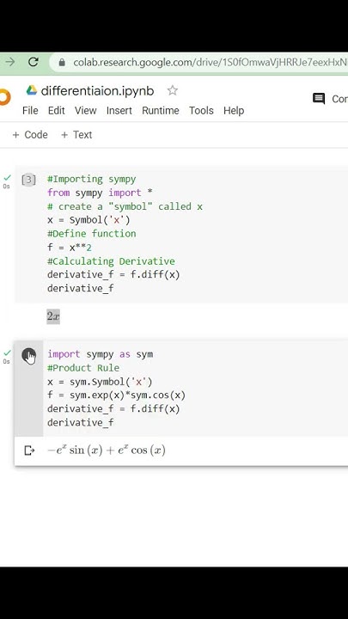Viewport: 348px width, 619px height.
Task: Open the File menu
Action: [x=30, y=111]
